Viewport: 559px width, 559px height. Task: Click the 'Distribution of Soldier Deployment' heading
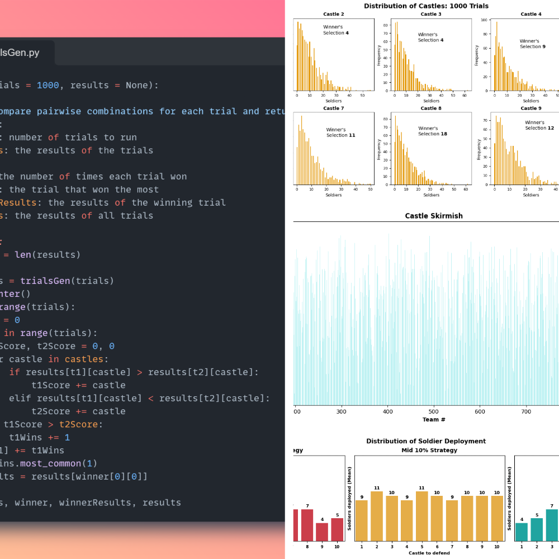pyautogui.click(x=426, y=441)
